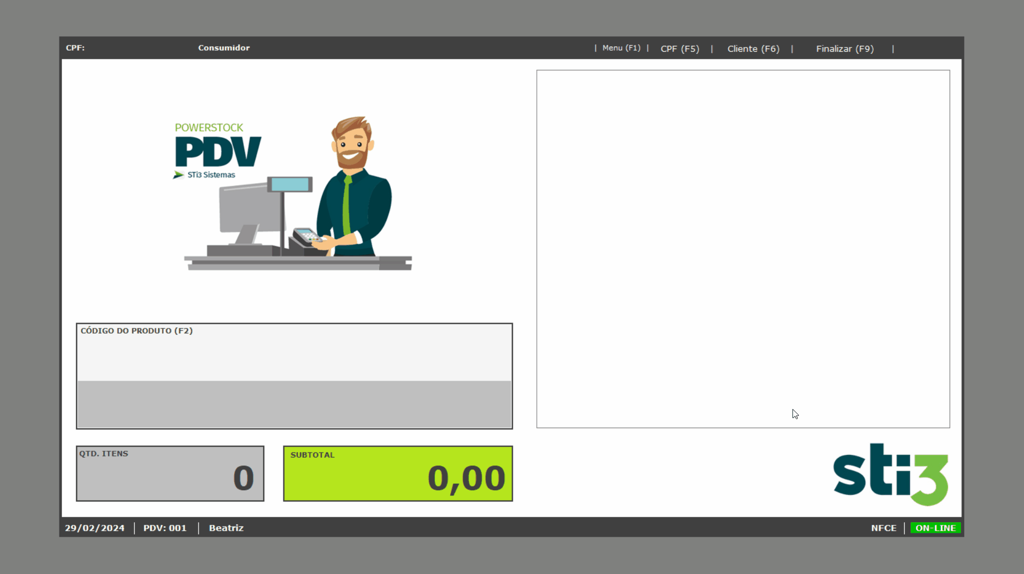Click PDV: 001 in status bar
The image size is (1024, 574).
click(165, 528)
